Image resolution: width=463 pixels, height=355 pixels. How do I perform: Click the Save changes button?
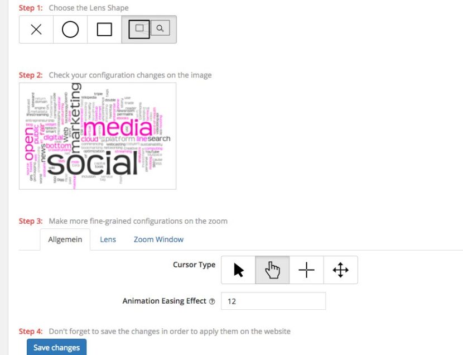57,347
